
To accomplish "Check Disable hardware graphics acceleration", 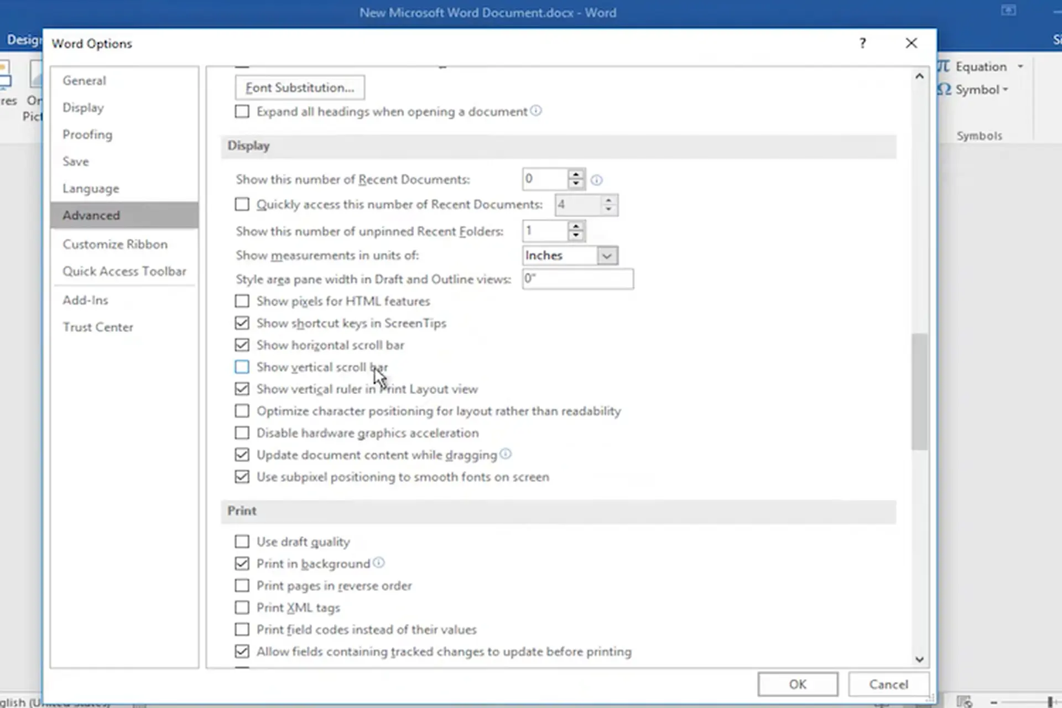I will click(x=242, y=433).
